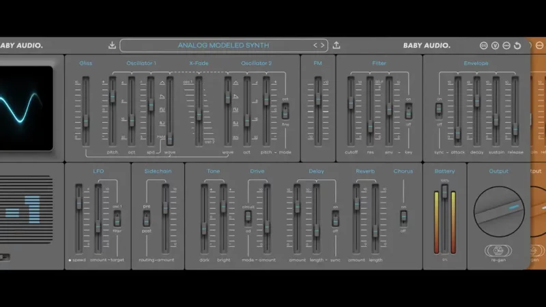Click the preset upload/export icon
Image resolution: width=546 pixels, height=307 pixels.
[x=336, y=46]
